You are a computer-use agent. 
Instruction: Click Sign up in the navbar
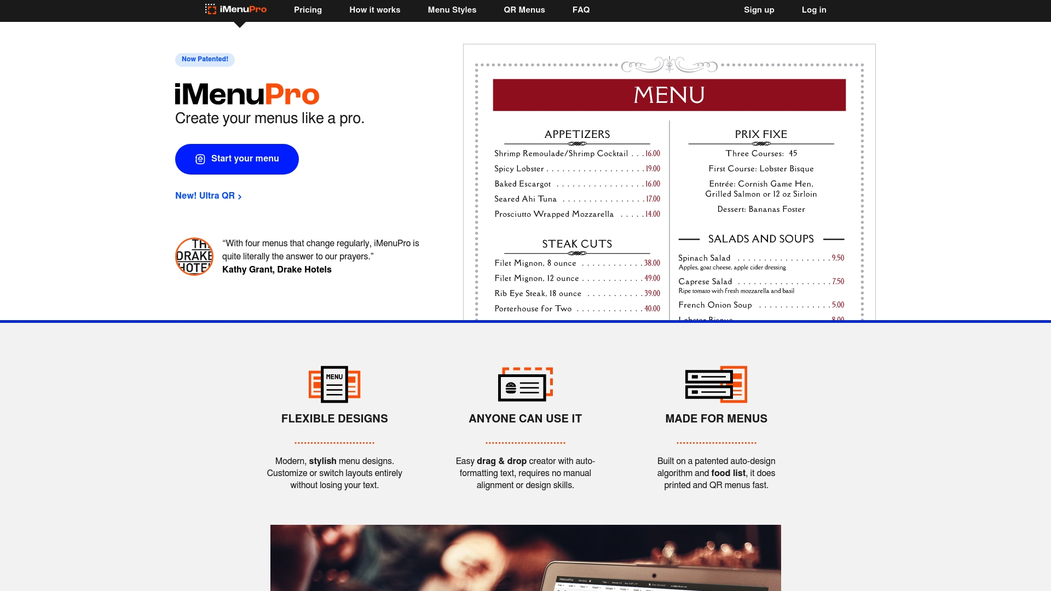pos(759,10)
